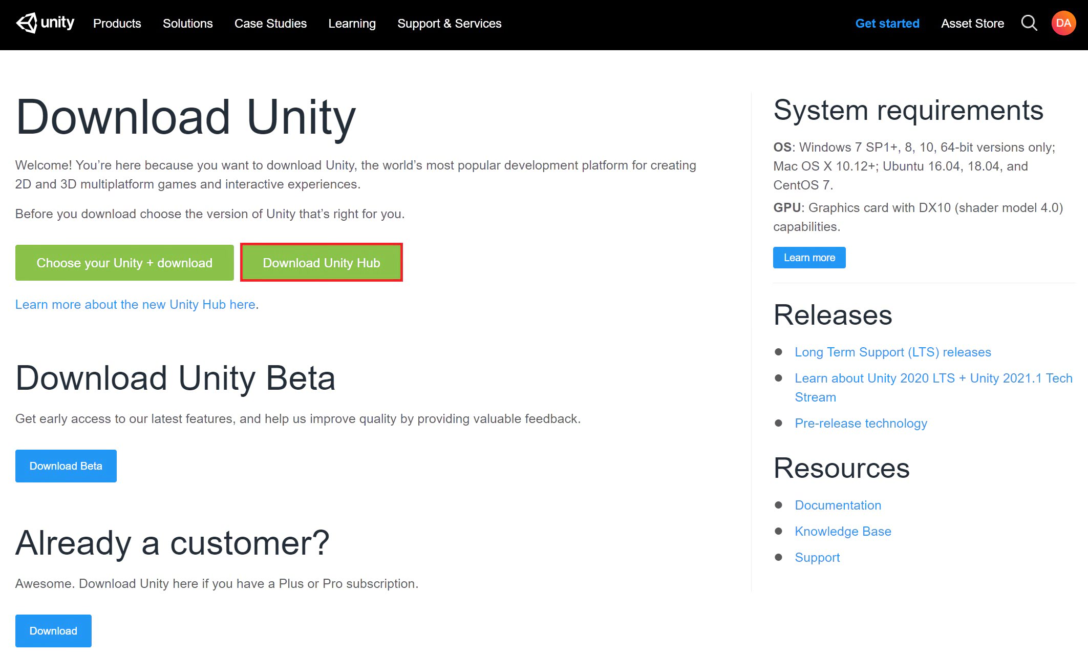
Task: Open the DA user avatar menu
Action: [x=1063, y=23]
